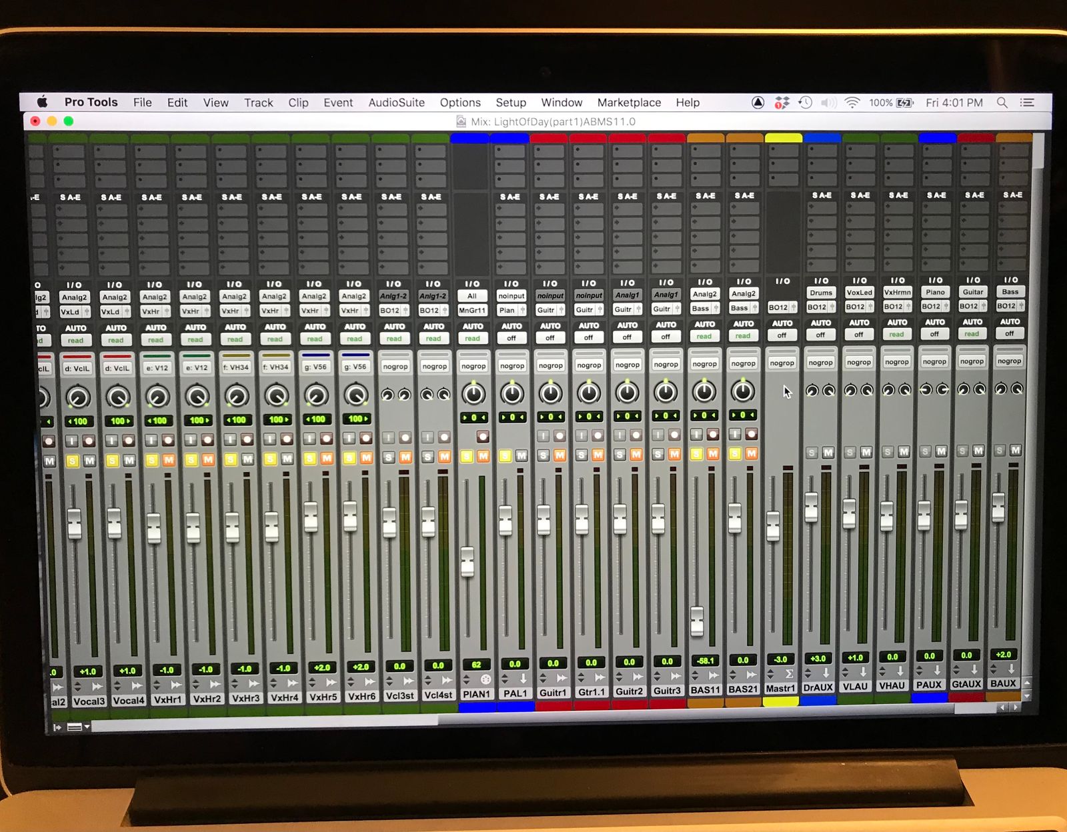This screenshot has width=1067, height=832.
Task: Click the audio waveform icon on Vocal3
Action: pos(97,686)
